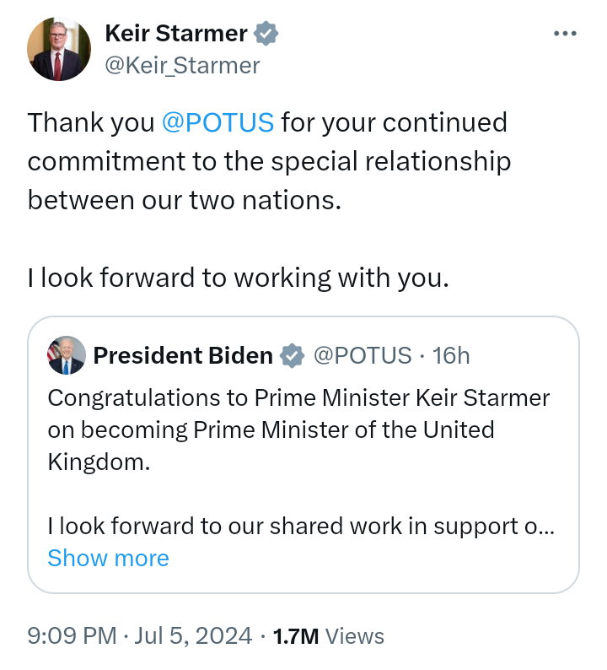Click the 'special relationship' tweet text line
The width and height of the screenshot is (607, 670).
coord(269,160)
